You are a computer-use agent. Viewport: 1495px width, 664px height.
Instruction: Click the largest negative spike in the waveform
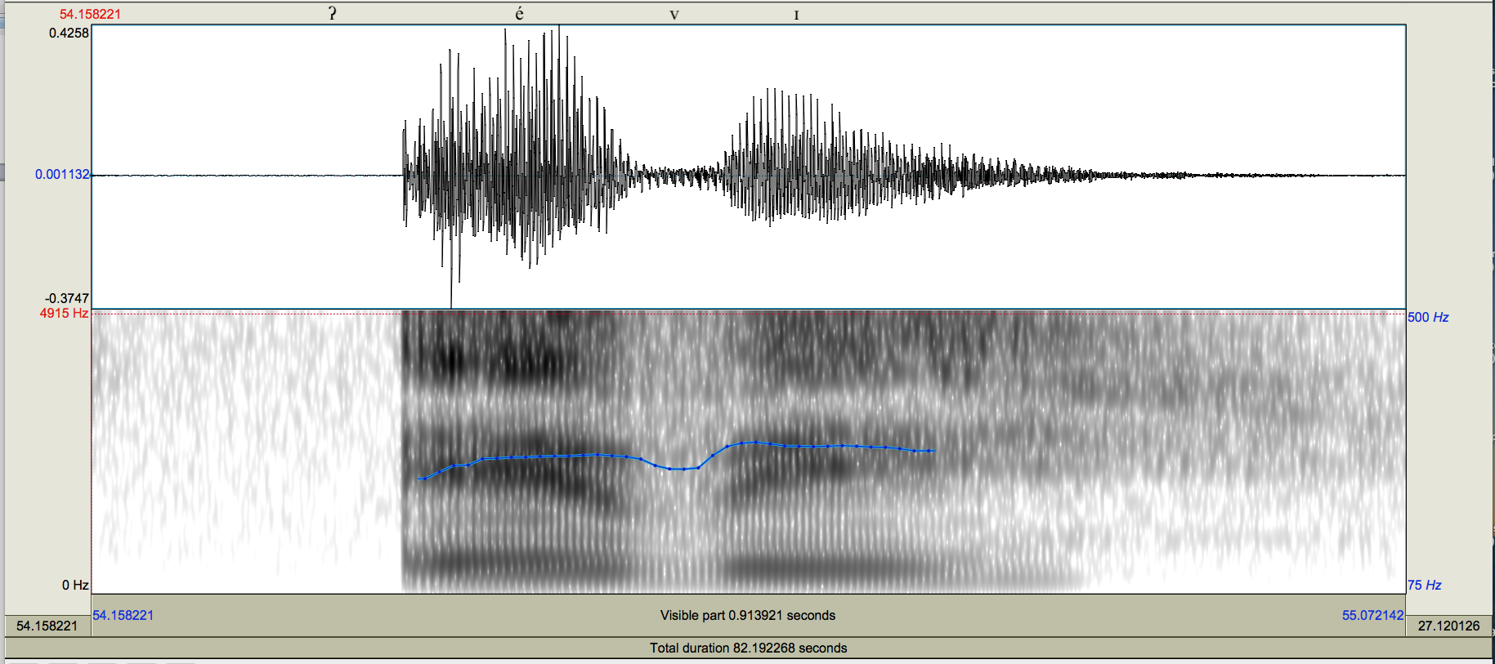(451, 301)
